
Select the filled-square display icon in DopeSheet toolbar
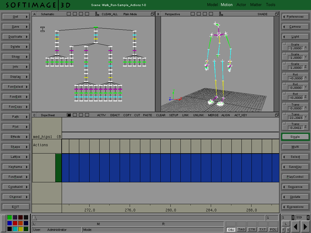[x=69, y=115]
